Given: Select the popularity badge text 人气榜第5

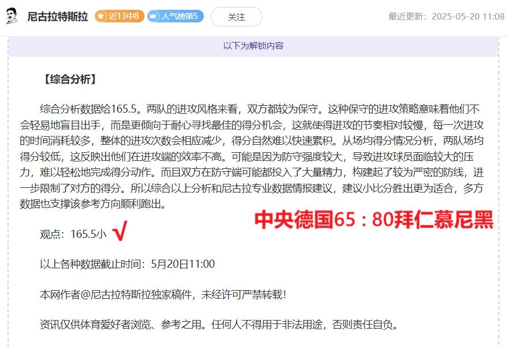Looking at the screenshot, I should 180,16.
